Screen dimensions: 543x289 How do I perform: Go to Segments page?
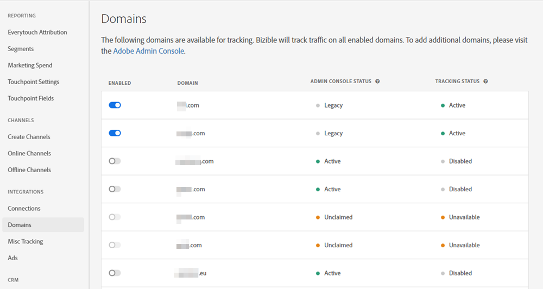pyautogui.click(x=21, y=49)
